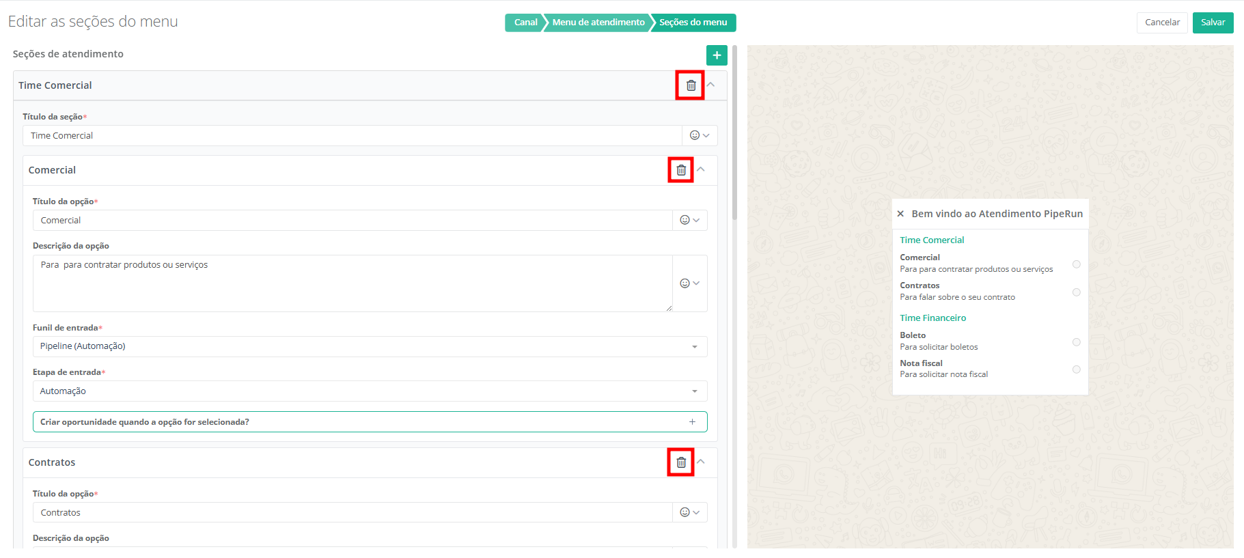Select the Comercial radio button in preview
1244x558 pixels.
point(1076,264)
